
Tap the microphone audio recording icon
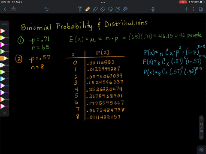click(153, 9)
